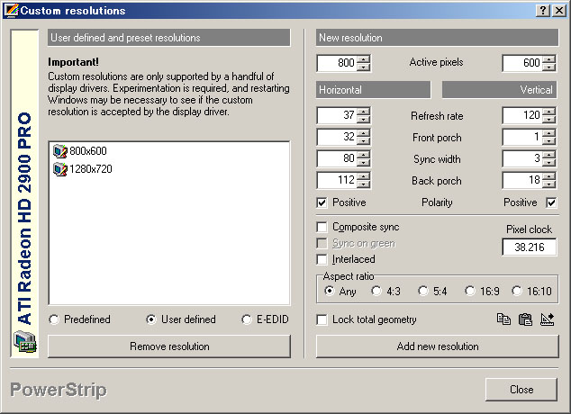Increase horizontal refresh rate spinner up
Image resolution: width=571 pixels, height=414 pixels.
coord(363,112)
